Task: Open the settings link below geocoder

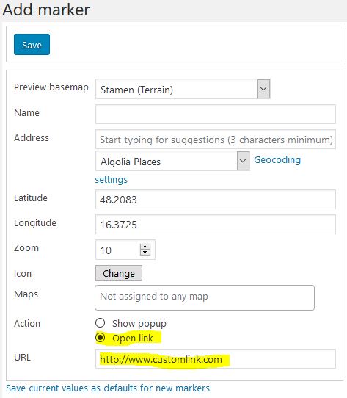Action: click(x=111, y=180)
